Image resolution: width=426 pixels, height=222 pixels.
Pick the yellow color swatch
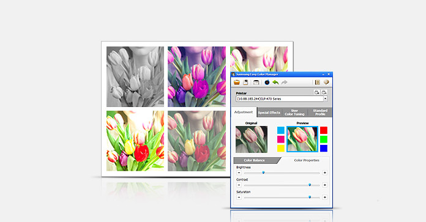[281, 148]
